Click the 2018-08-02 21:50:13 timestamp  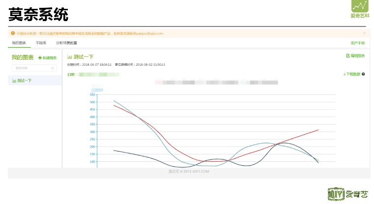tap(150, 65)
